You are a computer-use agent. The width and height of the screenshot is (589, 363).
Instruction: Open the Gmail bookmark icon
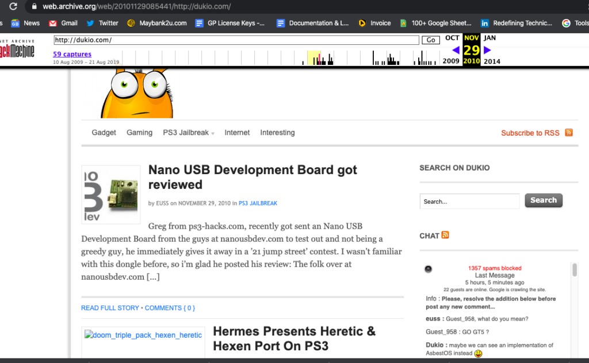pyautogui.click(x=52, y=23)
